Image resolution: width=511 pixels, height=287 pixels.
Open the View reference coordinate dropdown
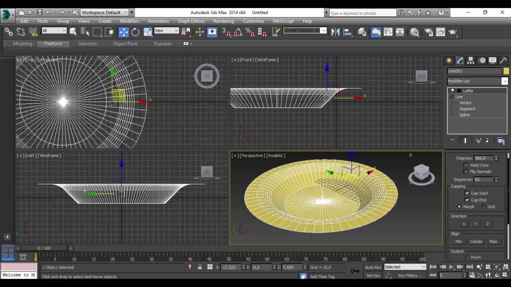(x=166, y=31)
